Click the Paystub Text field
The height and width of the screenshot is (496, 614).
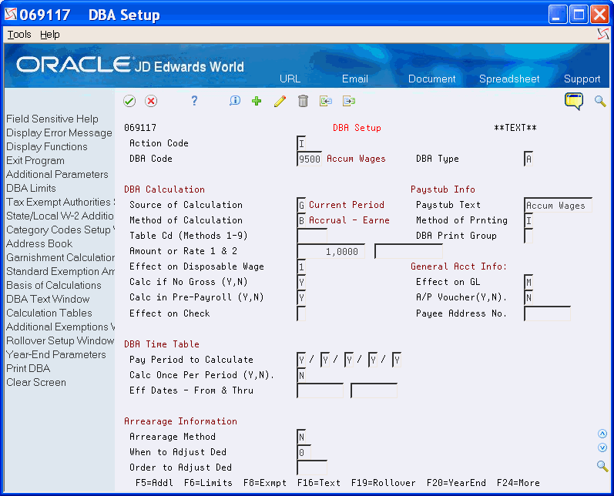(558, 205)
